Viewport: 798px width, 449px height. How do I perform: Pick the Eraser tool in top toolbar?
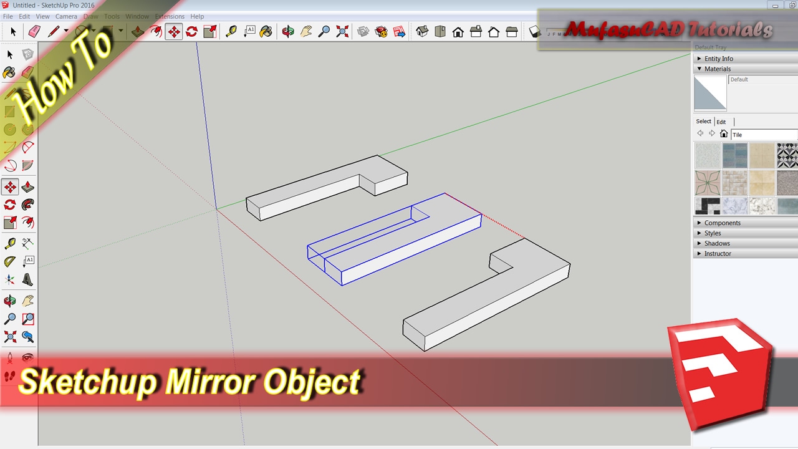(x=34, y=31)
